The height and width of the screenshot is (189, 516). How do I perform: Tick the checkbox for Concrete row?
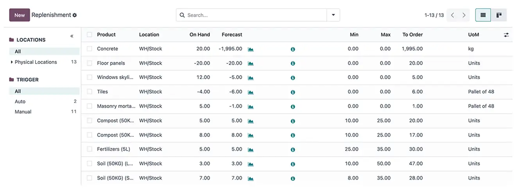(x=90, y=49)
